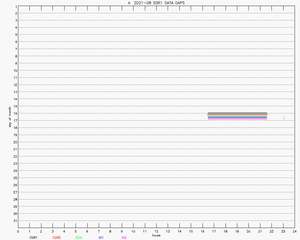300x240 pixels.
Task: Select the red COR2 legend label
Action: pyautogui.click(x=56, y=238)
